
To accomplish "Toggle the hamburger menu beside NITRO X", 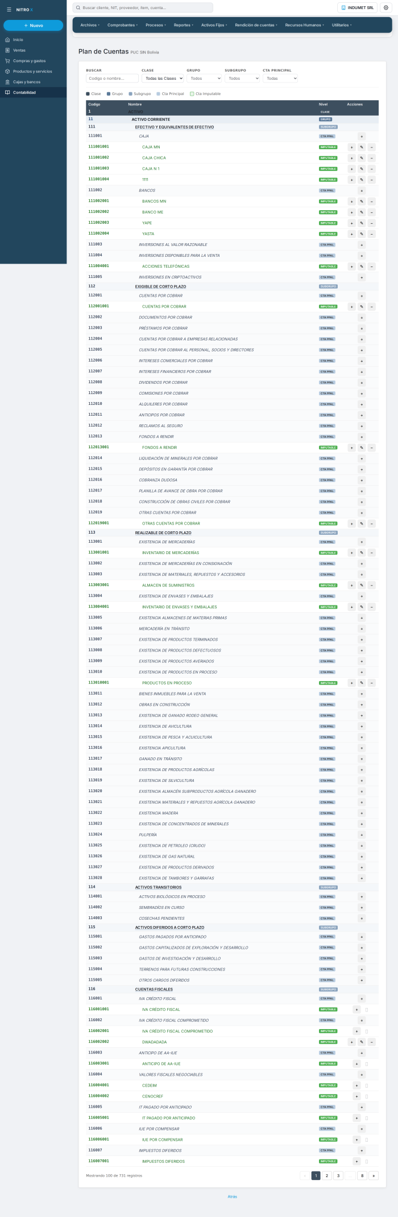I will 9,10.
